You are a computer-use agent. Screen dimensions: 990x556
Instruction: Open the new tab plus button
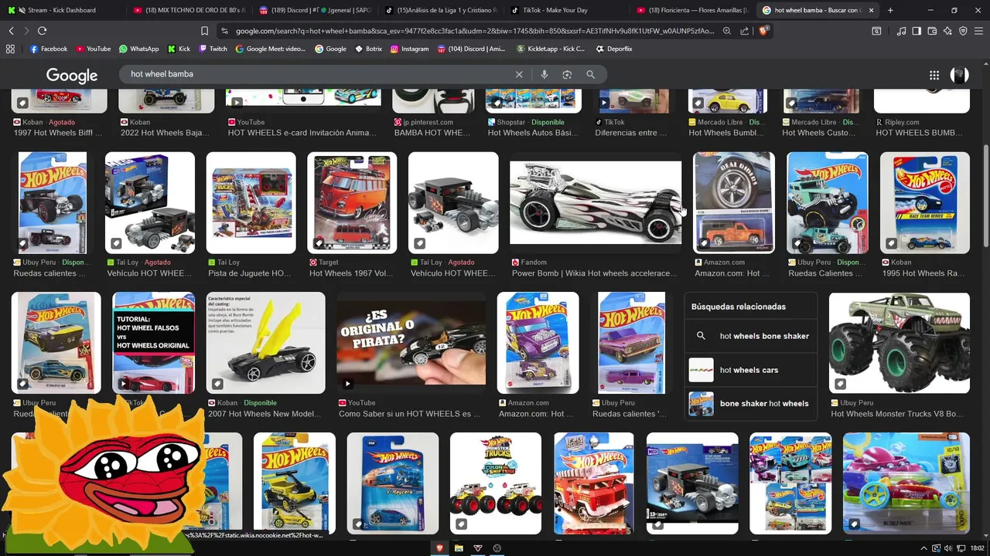click(890, 10)
